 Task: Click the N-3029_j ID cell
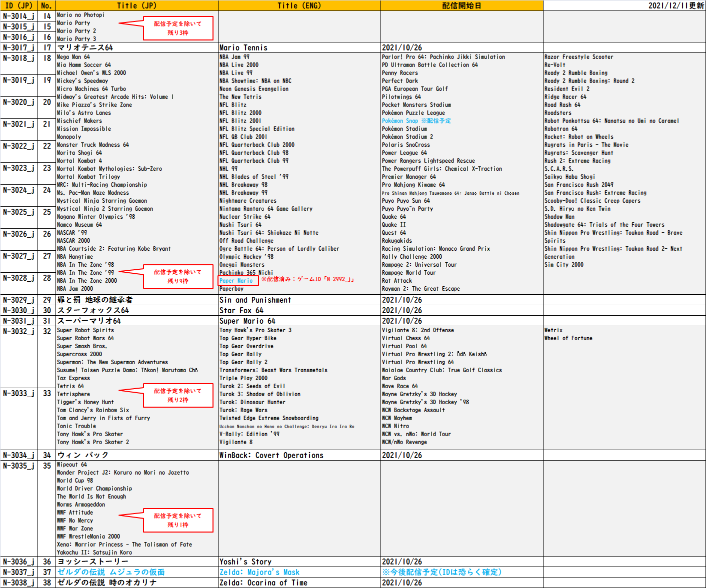pyautogui.click(x=18, y=300)
